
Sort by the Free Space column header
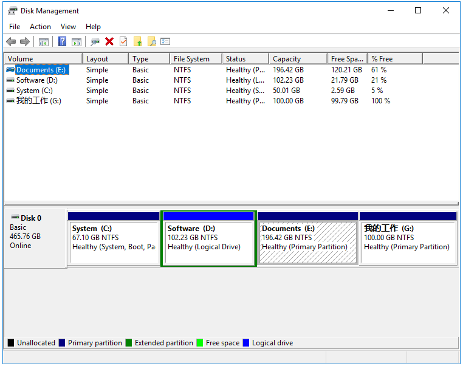tap(347, 59)
